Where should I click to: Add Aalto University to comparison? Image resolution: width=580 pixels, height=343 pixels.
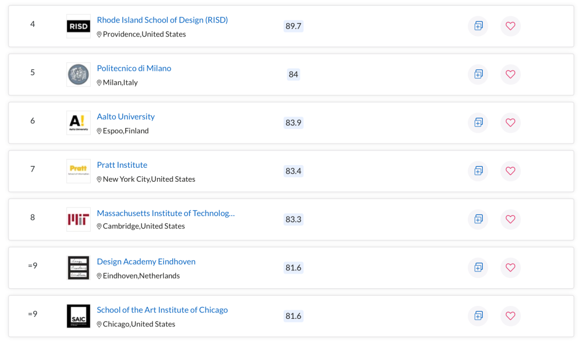click(x=479, y=123)
